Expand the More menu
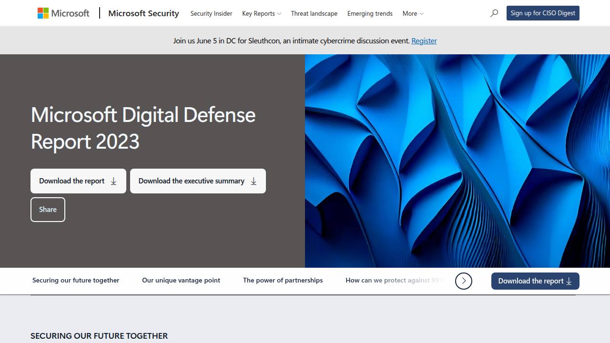This screenshot has width=610, height=343. click(x=413, y=13)
